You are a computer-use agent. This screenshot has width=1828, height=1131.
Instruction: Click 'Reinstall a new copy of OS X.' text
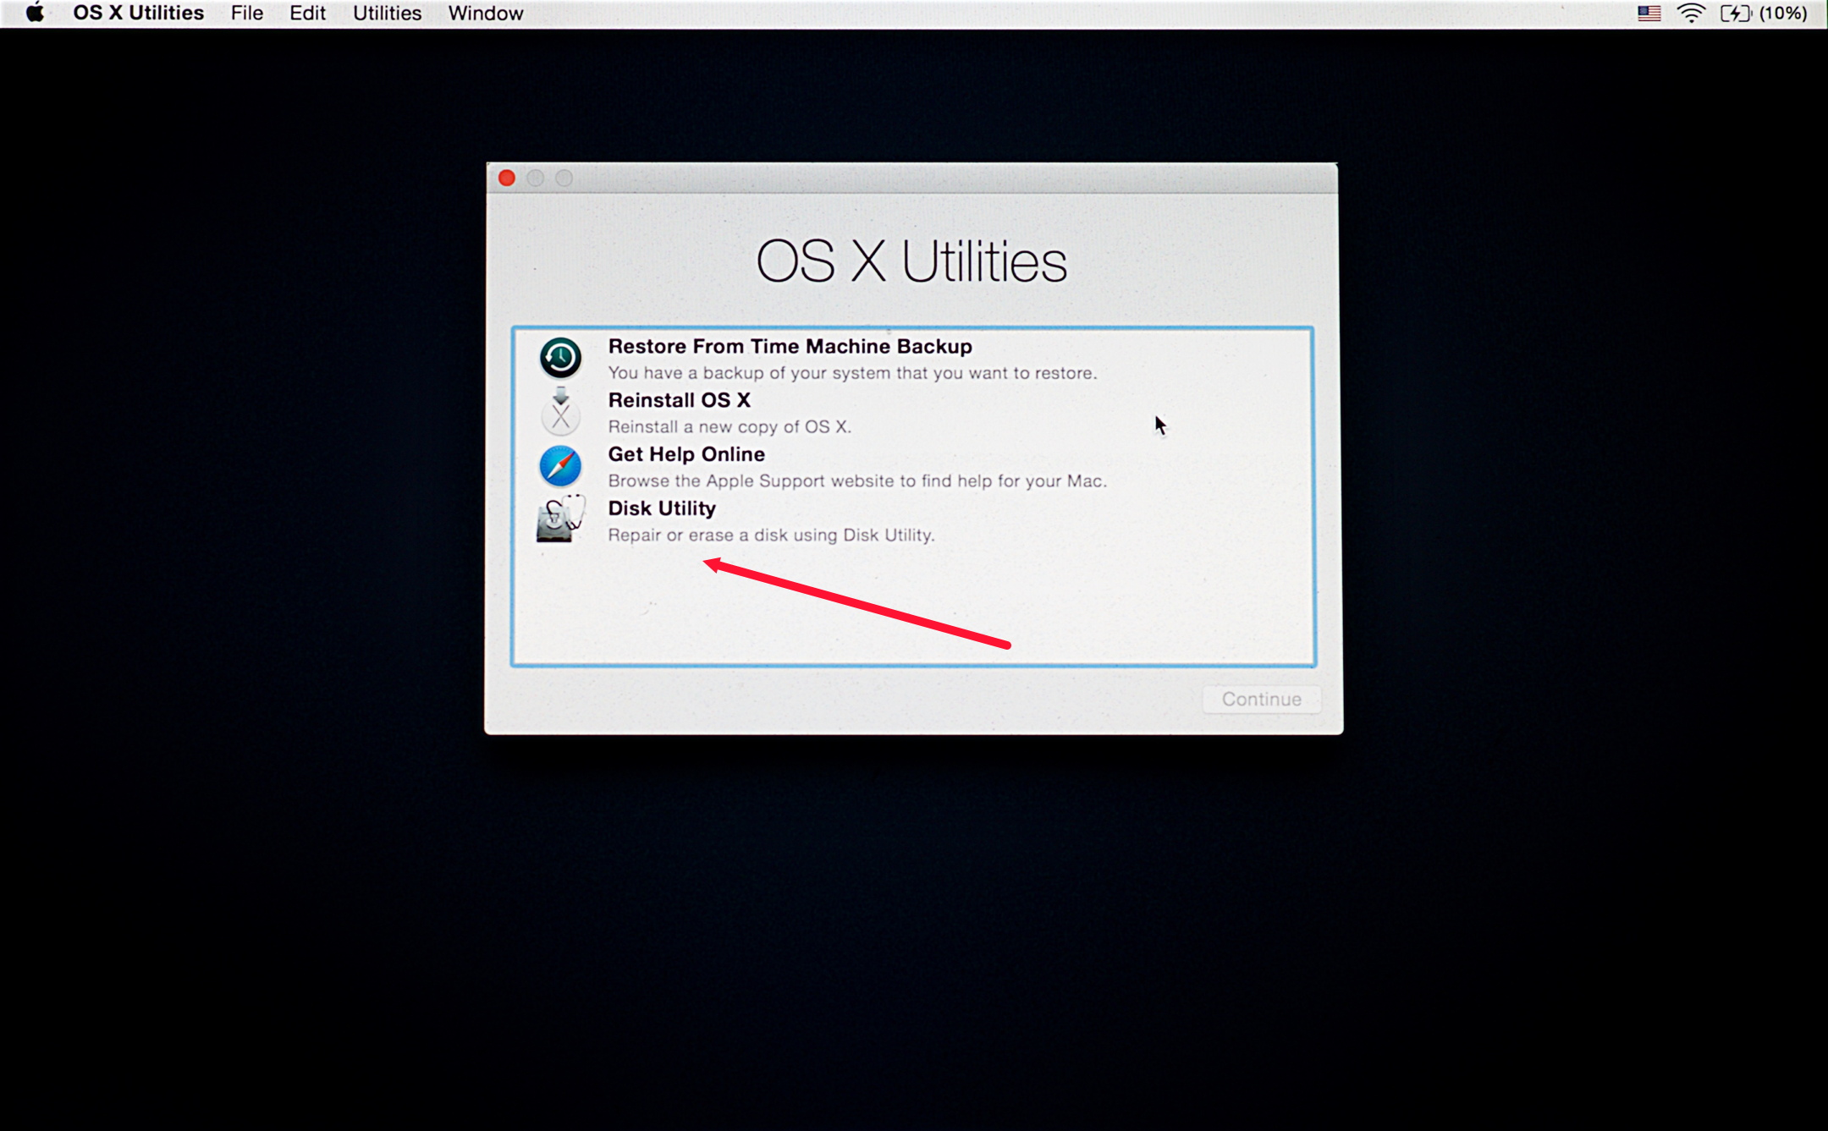730,427
